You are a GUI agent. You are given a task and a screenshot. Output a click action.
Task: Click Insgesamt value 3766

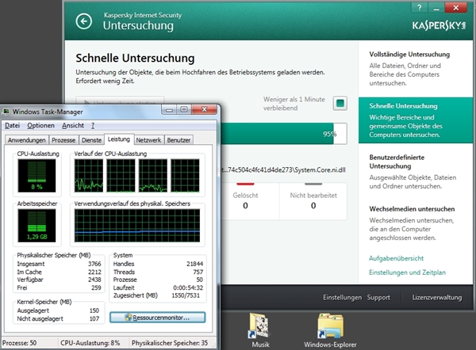(94, 264)
